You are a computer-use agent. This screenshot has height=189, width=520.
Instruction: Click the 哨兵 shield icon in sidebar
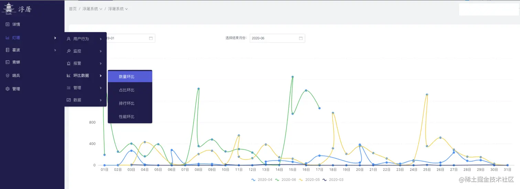tap(8, 75)
